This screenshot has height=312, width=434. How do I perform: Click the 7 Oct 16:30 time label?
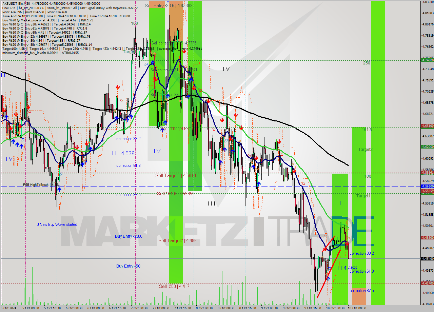click(x=182, y=308)
